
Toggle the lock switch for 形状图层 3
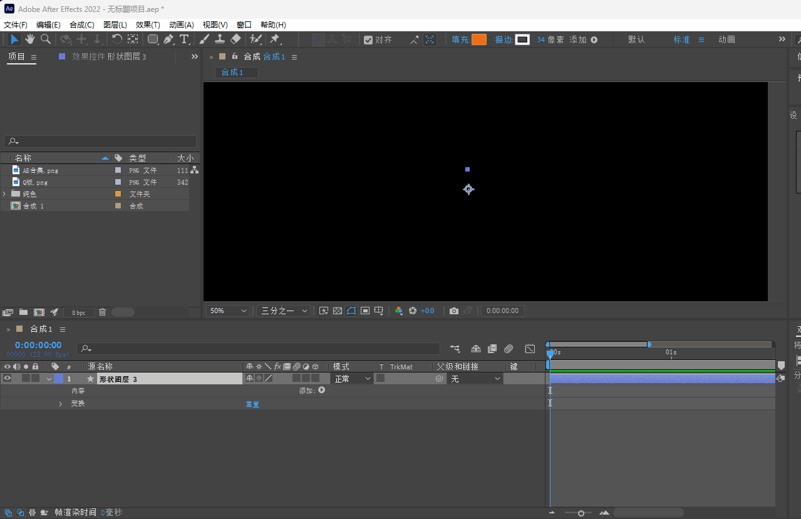[x=35, y=378]
